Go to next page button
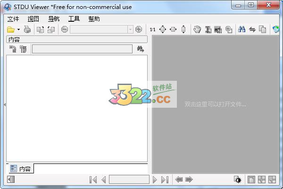Screen dimensions: 283x189 pyautogui.click(x=155, y=180)
